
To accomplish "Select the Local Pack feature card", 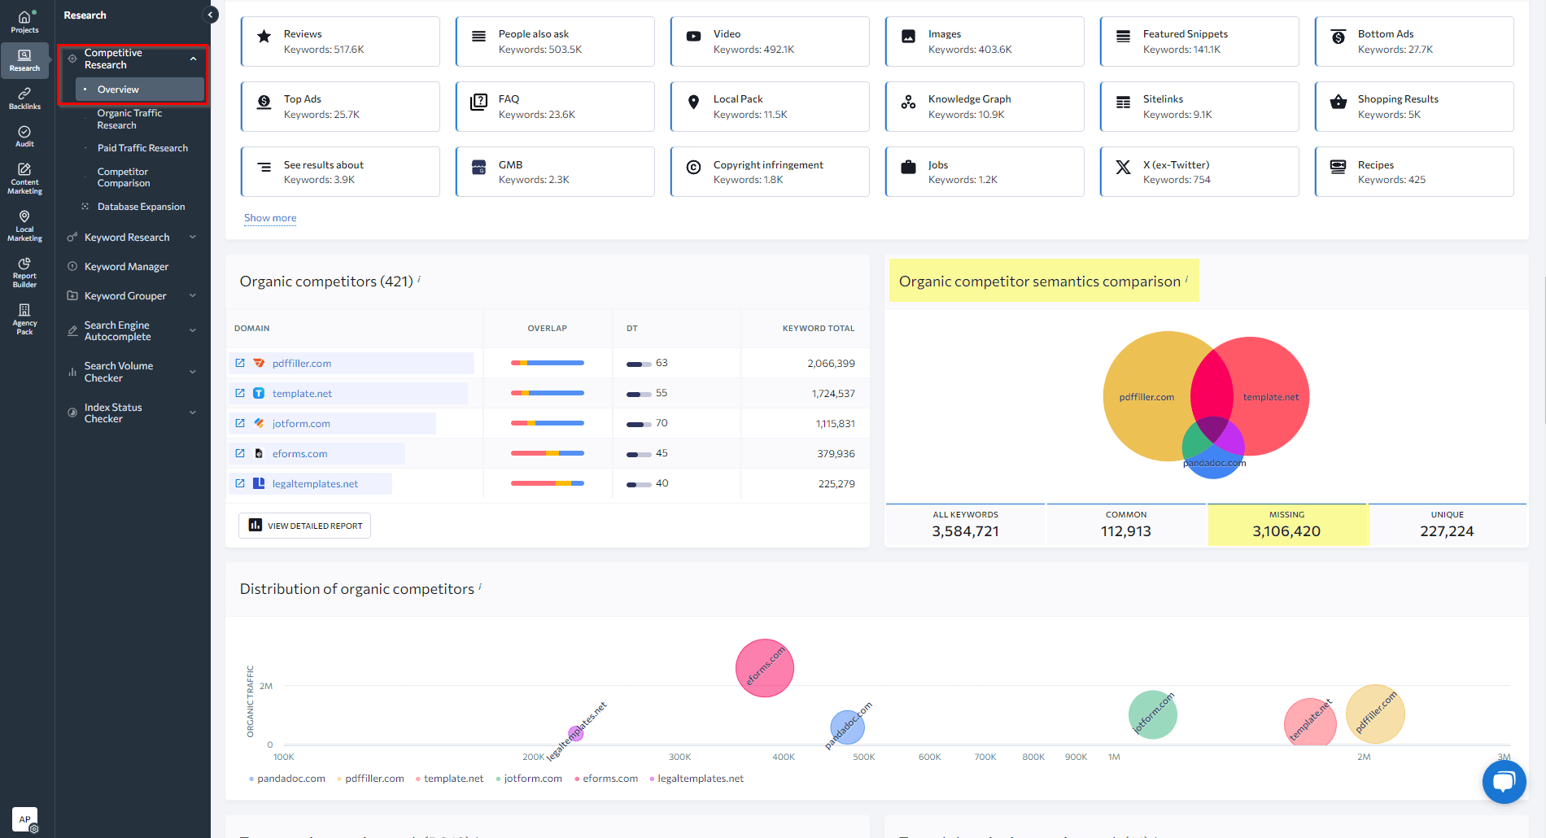I will (x=770, y=107).
